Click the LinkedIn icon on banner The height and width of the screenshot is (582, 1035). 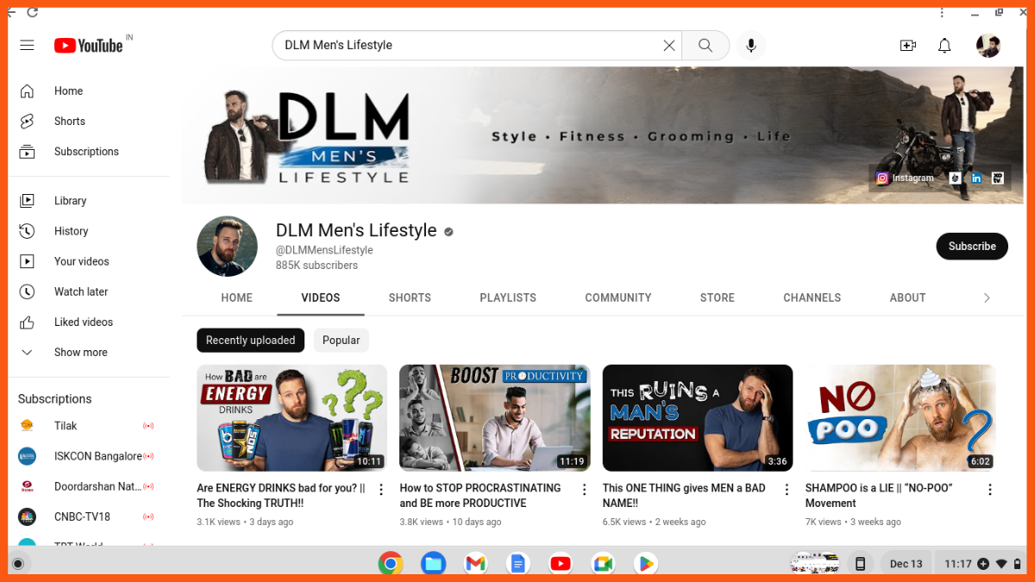click(976, 178)
